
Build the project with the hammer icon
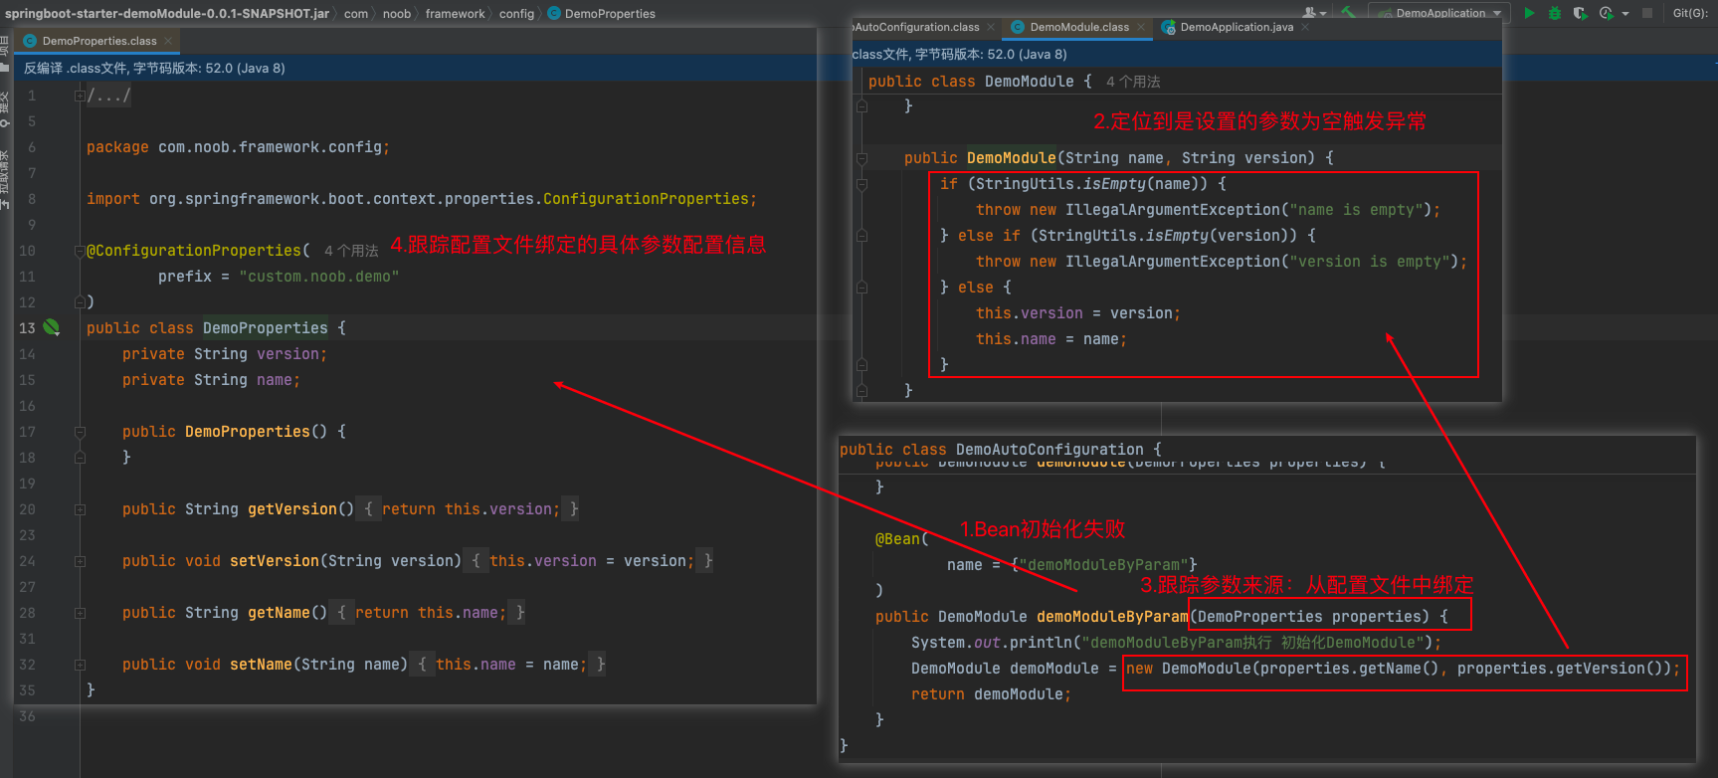point(1348,13)
